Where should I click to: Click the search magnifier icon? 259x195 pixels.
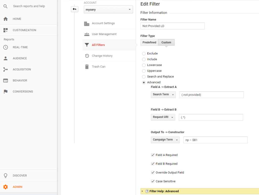(x=5, y=6)
